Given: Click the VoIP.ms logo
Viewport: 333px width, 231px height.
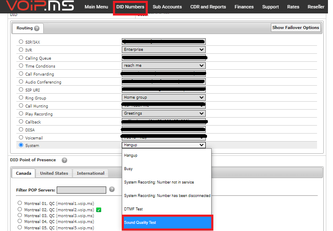Looking at the screenshot, I should pos(40,5).
